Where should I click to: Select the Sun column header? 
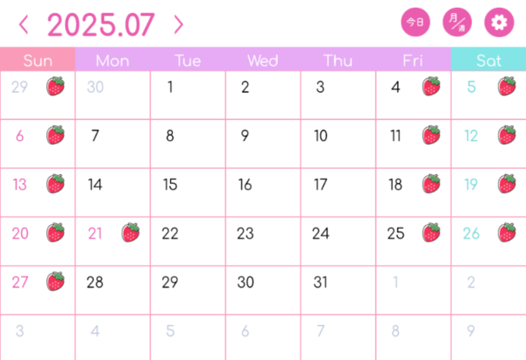(x=38, y=59)
